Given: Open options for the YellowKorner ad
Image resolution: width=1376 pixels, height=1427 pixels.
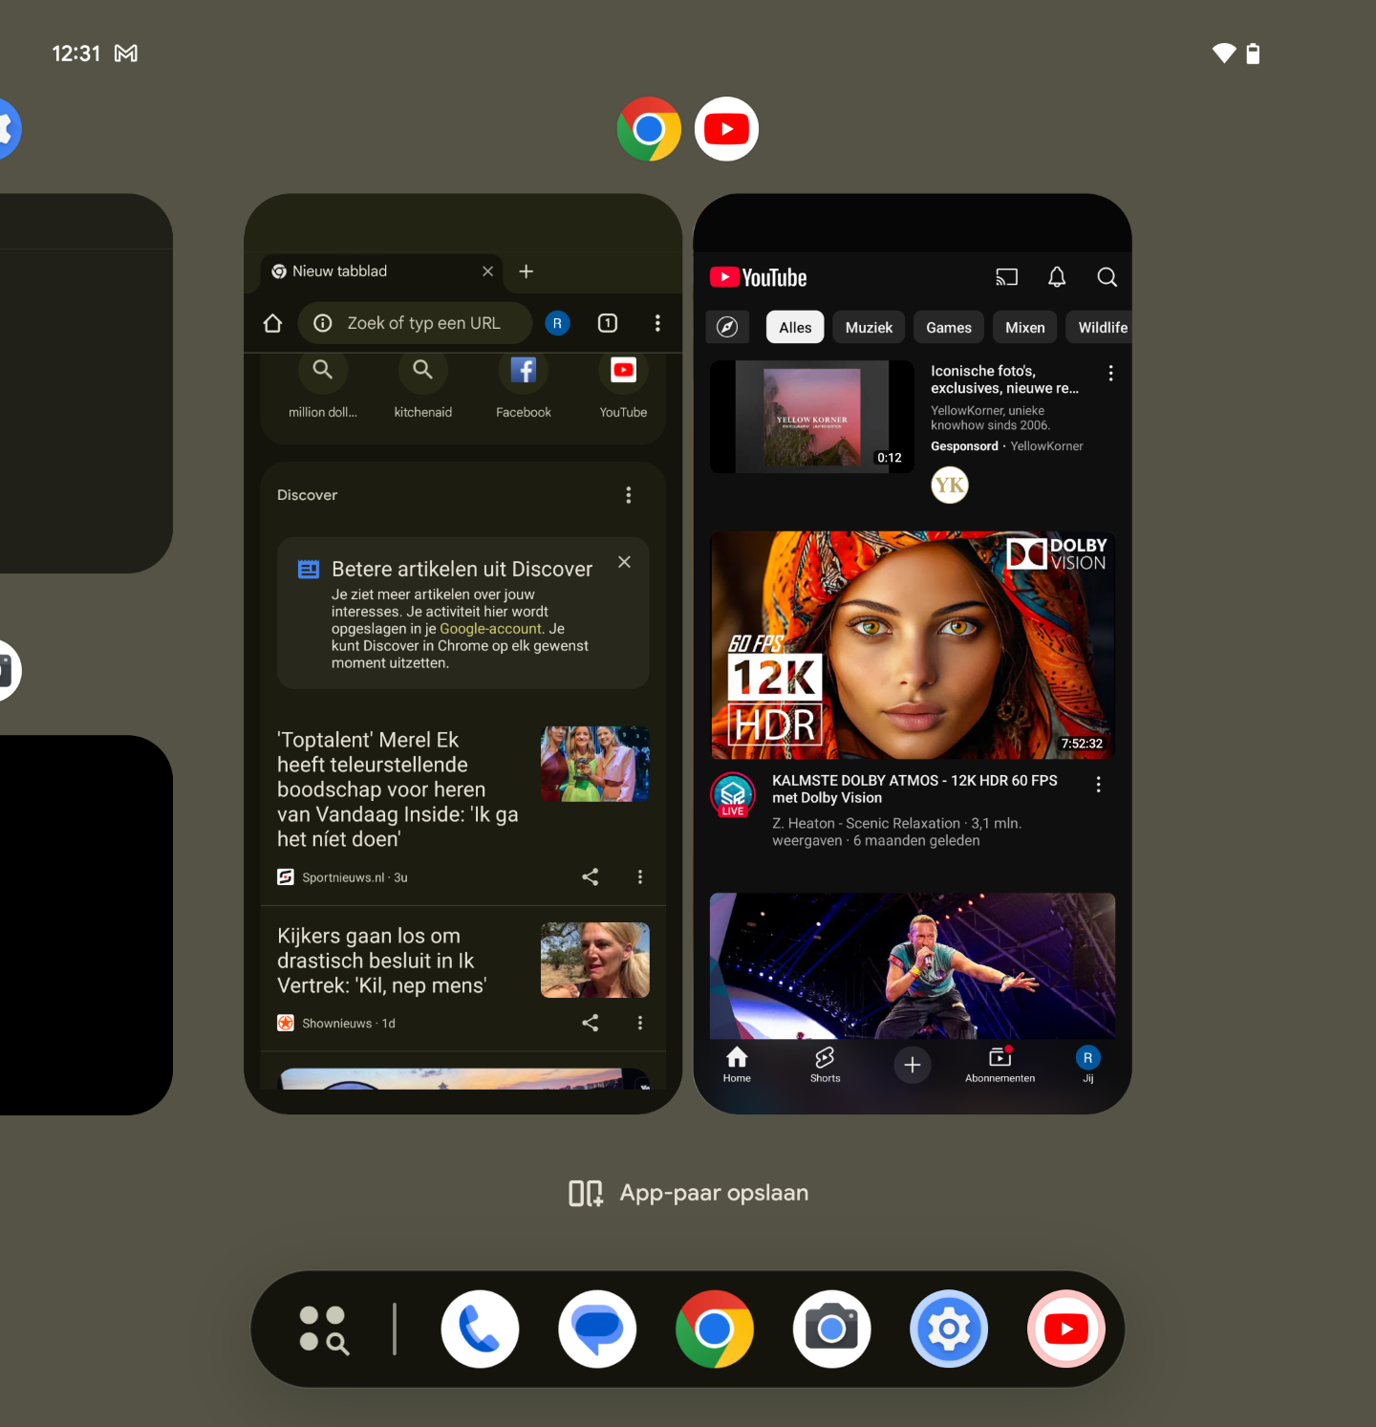Looking at the screenshot, I should tap(1110, 373).
